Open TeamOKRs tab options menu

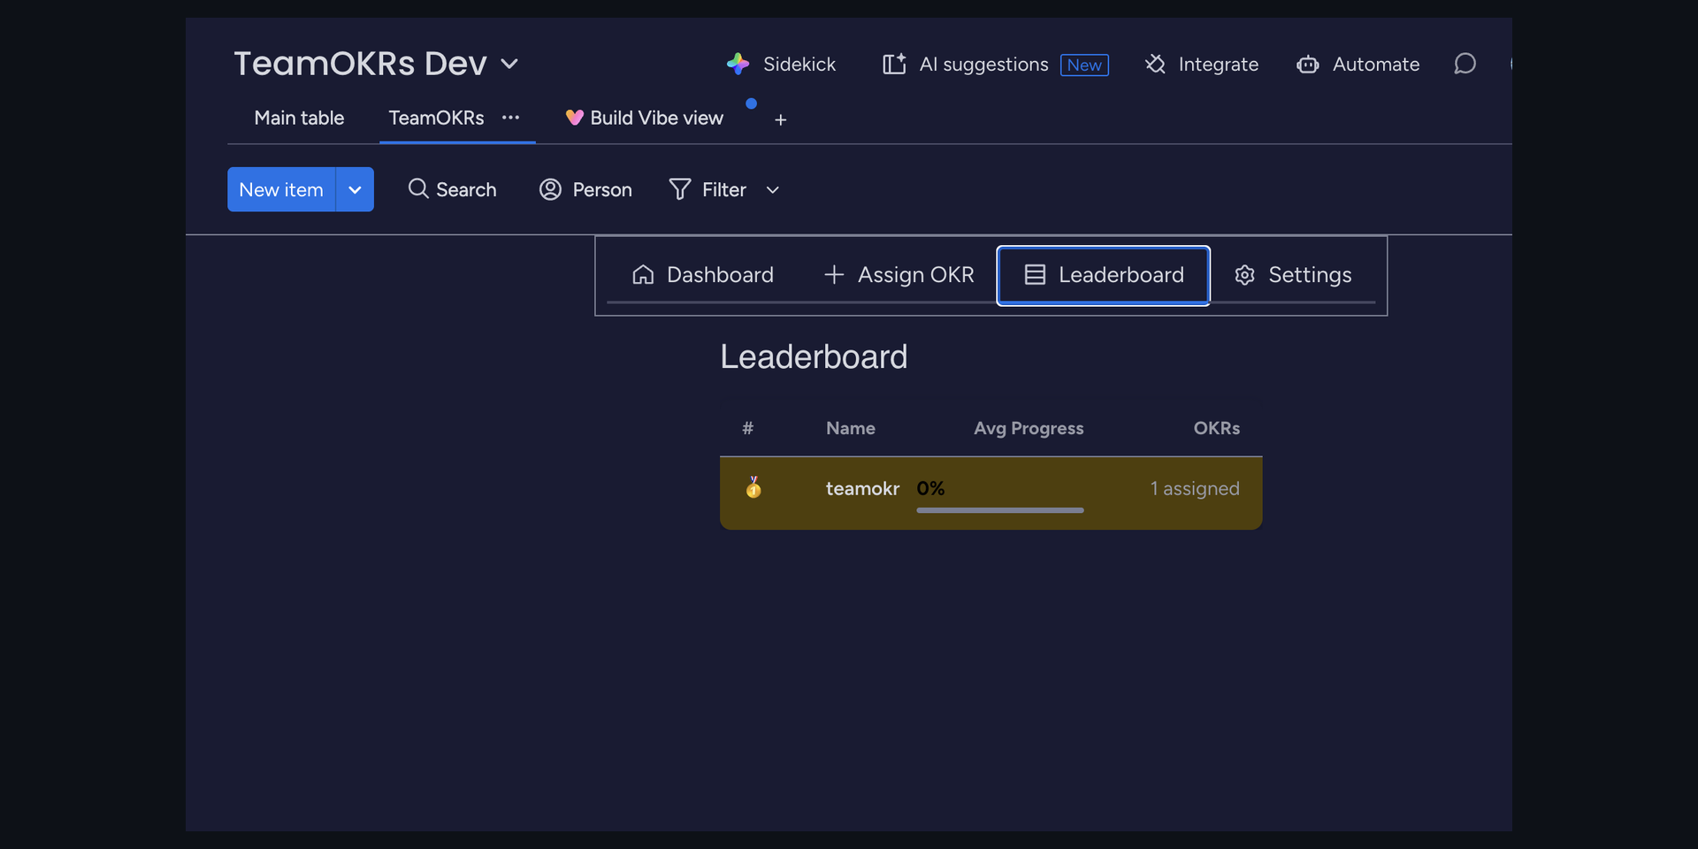(x=511, y=118)
